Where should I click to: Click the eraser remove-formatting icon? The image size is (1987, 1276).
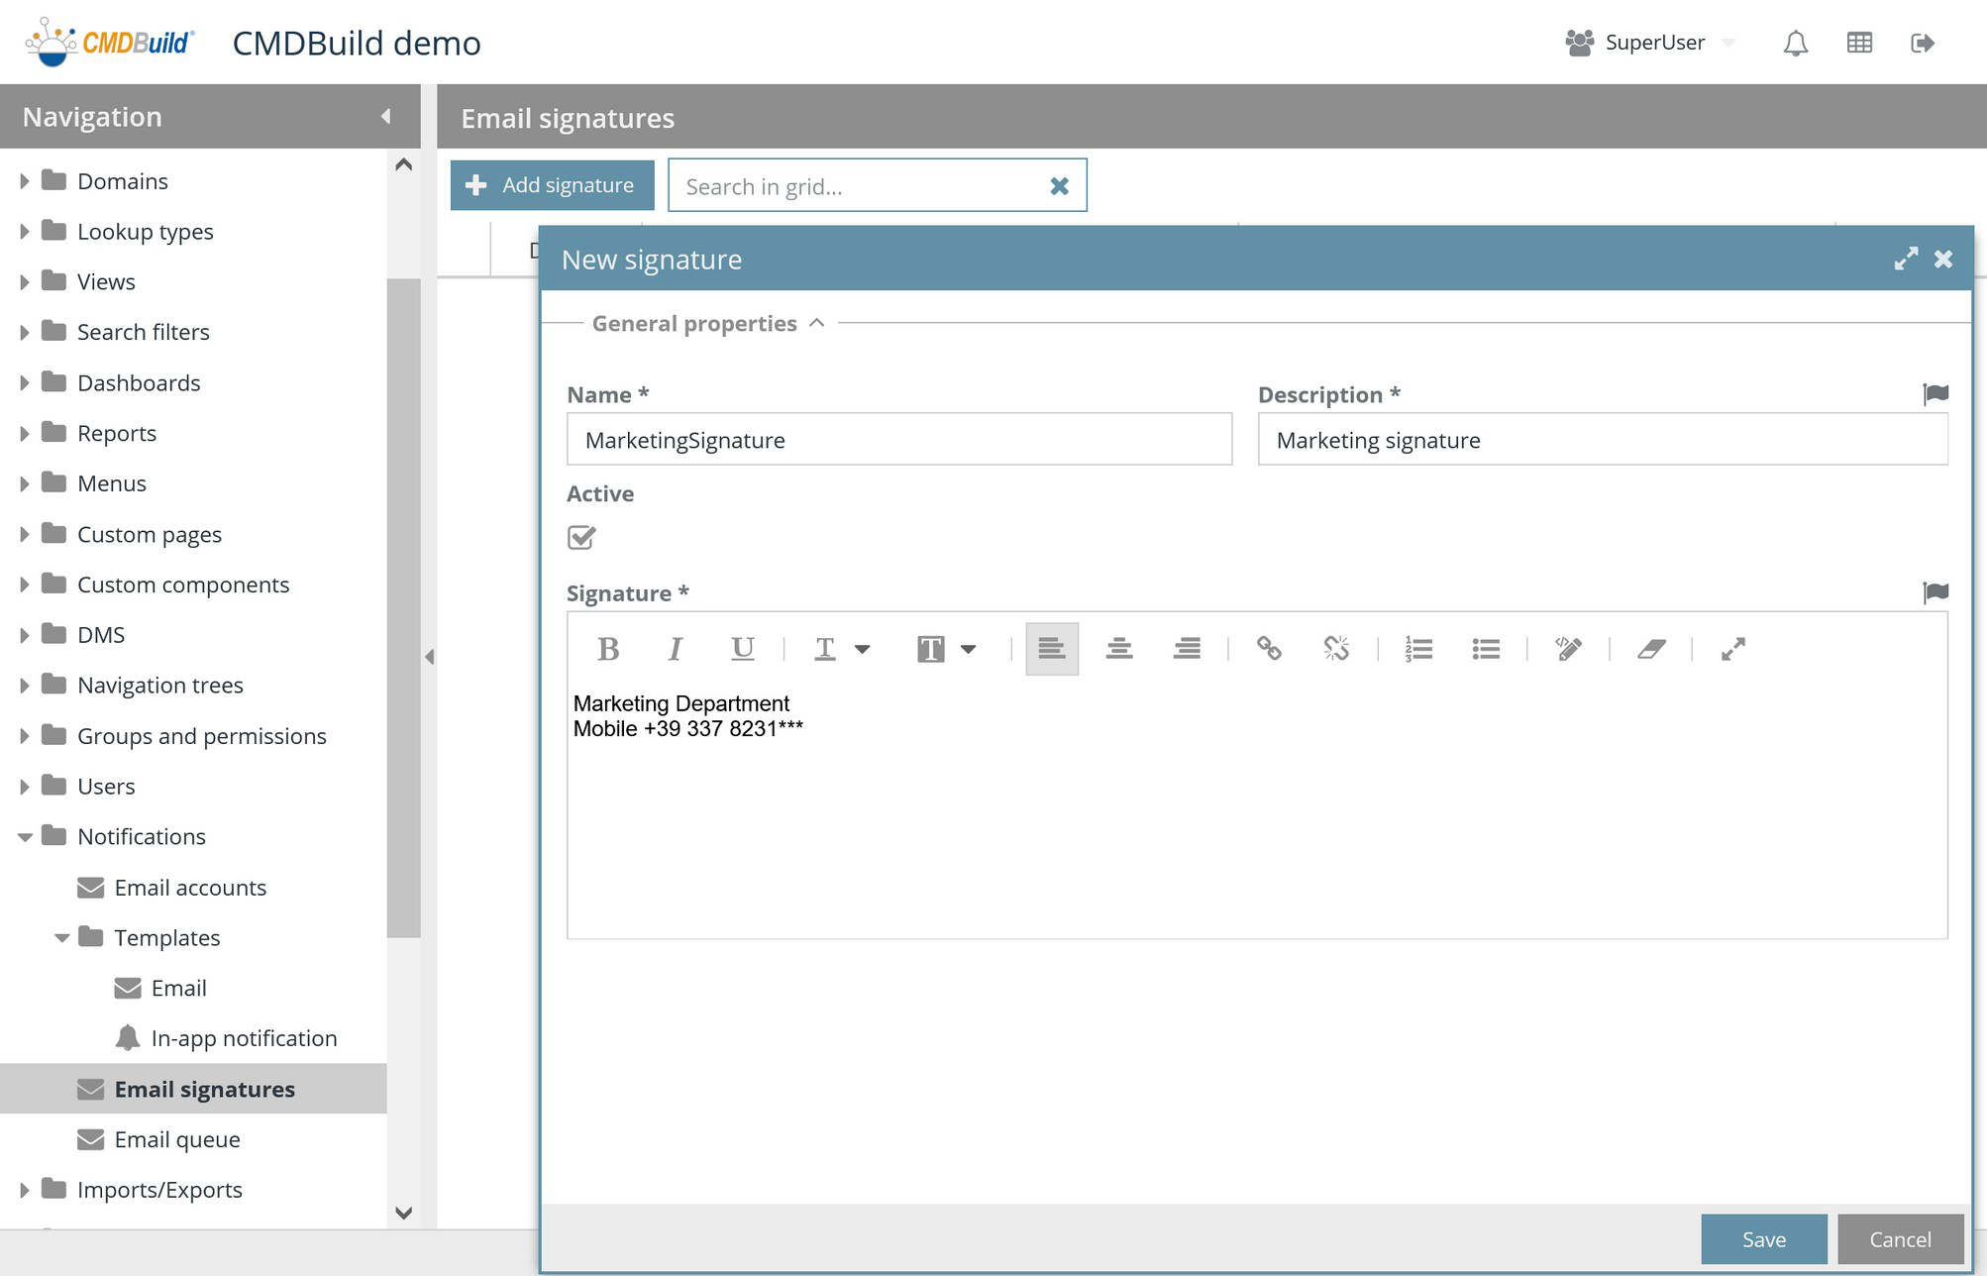click(x=1650, y=649)
